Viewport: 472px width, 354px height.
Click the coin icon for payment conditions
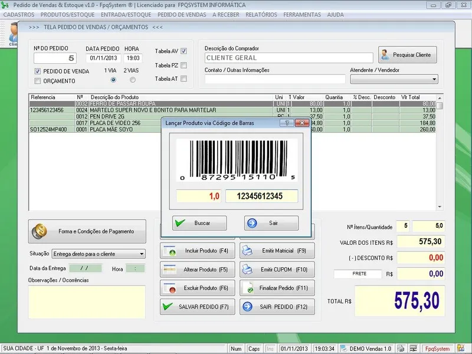40,231
